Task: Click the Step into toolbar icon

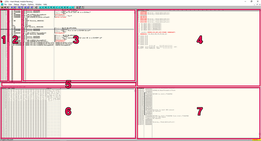Action: 19,7
